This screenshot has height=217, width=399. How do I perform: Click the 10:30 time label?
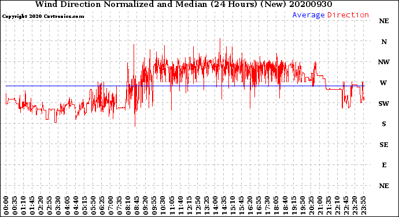pos(163,205)
